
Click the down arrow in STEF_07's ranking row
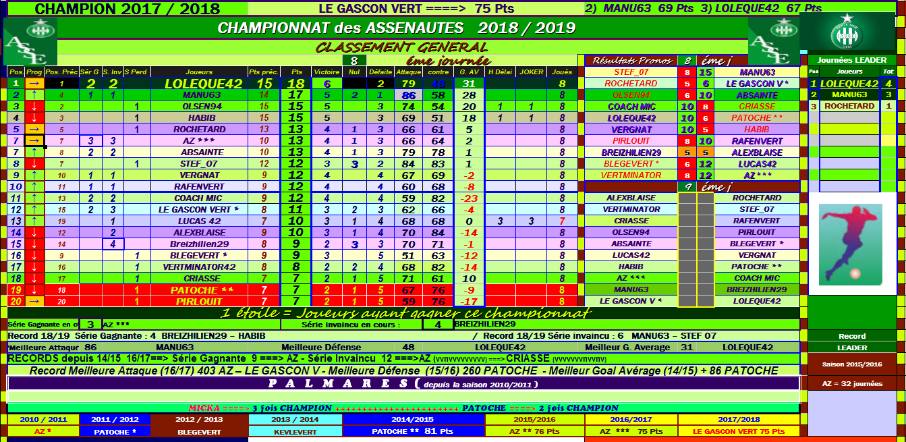34,164
